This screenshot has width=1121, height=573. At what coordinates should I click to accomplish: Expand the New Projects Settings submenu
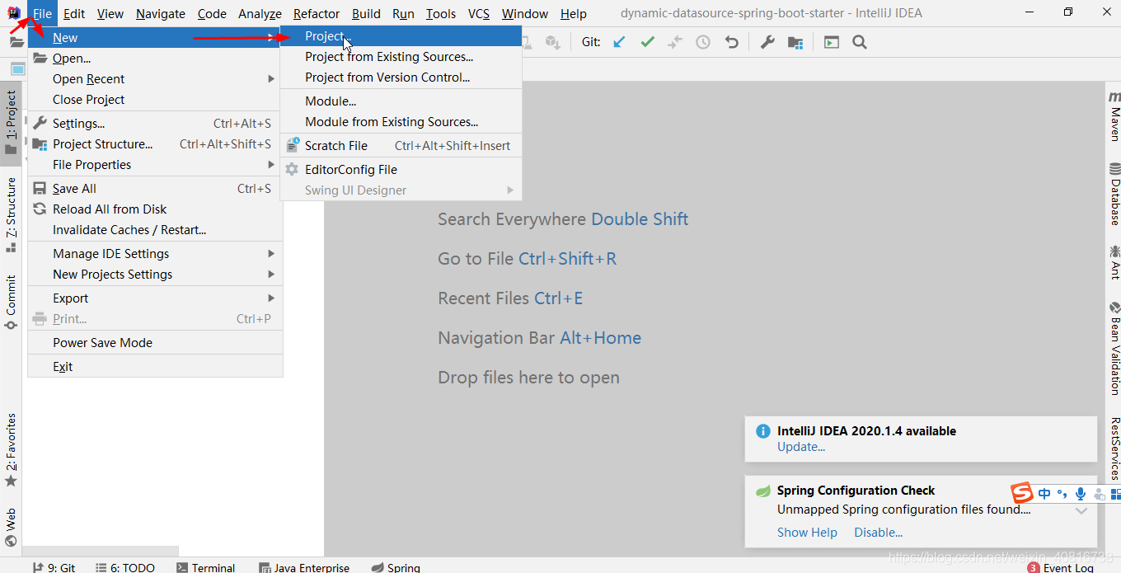click(155, 275)
